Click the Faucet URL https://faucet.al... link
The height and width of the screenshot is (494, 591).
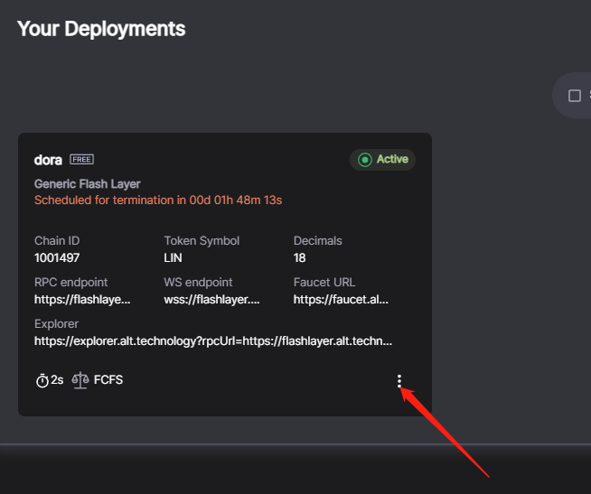click(341, 299)
